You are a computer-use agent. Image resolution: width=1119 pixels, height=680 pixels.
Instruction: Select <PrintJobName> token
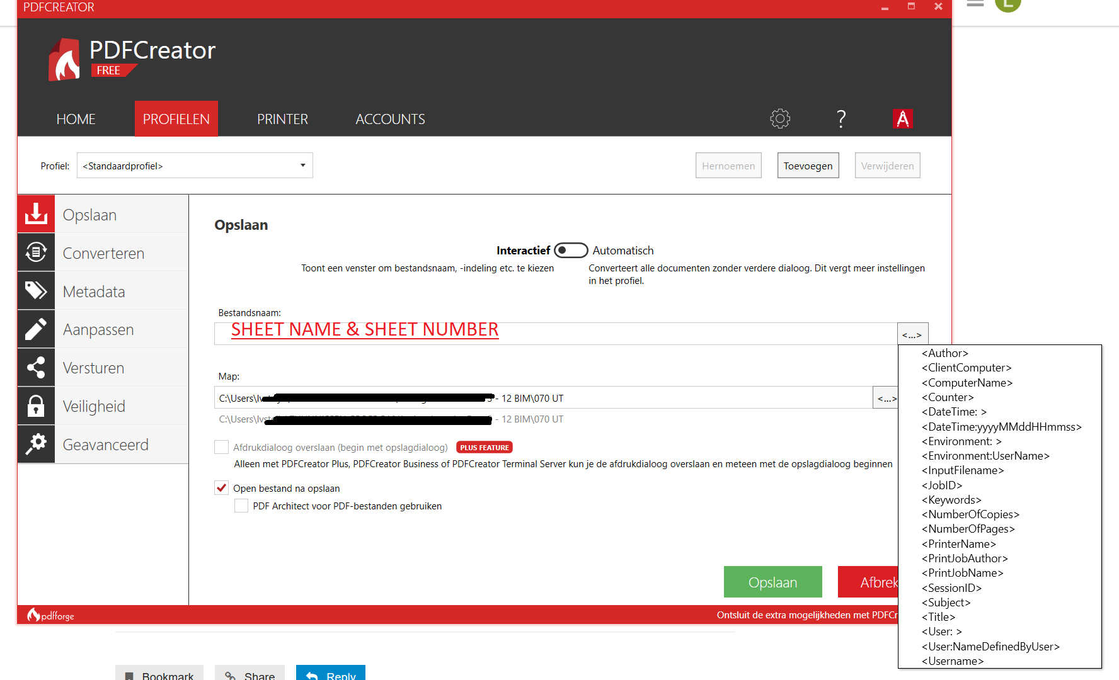[962, 573]
